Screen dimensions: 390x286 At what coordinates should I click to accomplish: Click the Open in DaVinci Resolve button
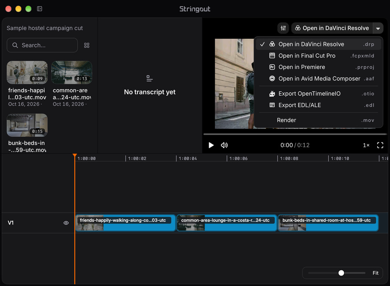(332, 28)
